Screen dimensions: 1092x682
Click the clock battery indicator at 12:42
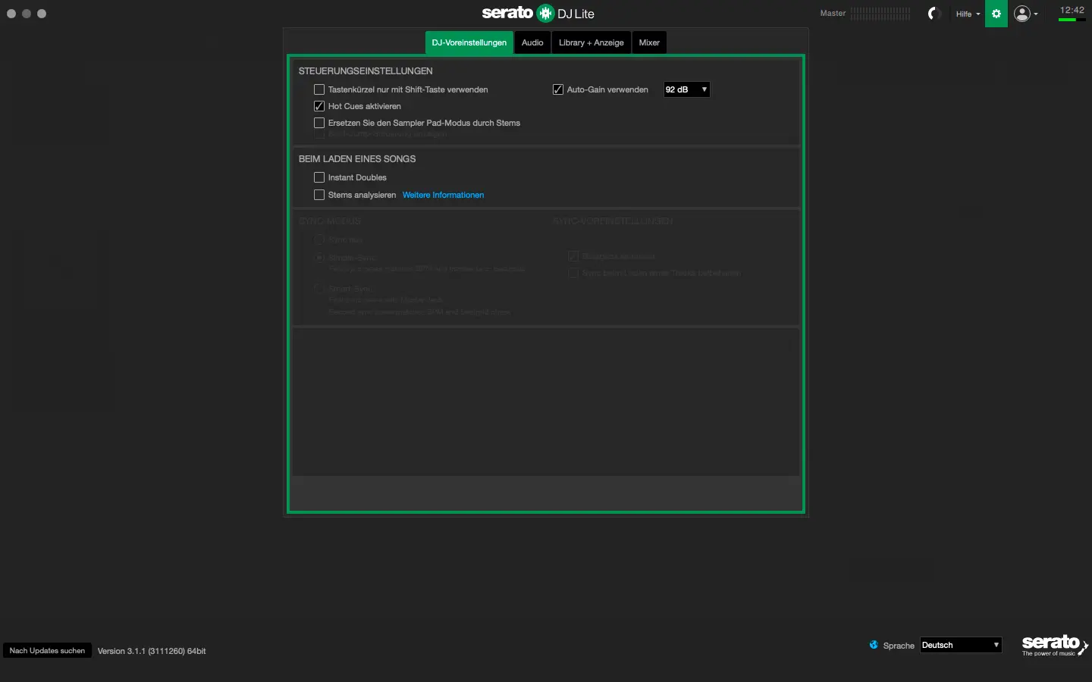(1072, 13)
